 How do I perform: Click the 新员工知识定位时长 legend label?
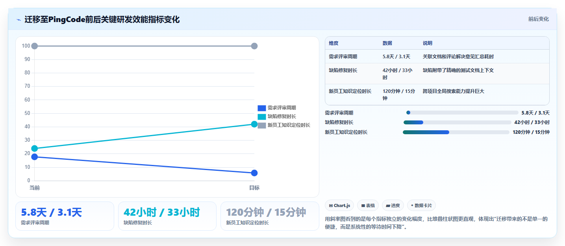[x=289, y=125]
